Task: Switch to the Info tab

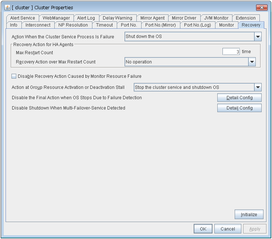Action: coord(14,25)
